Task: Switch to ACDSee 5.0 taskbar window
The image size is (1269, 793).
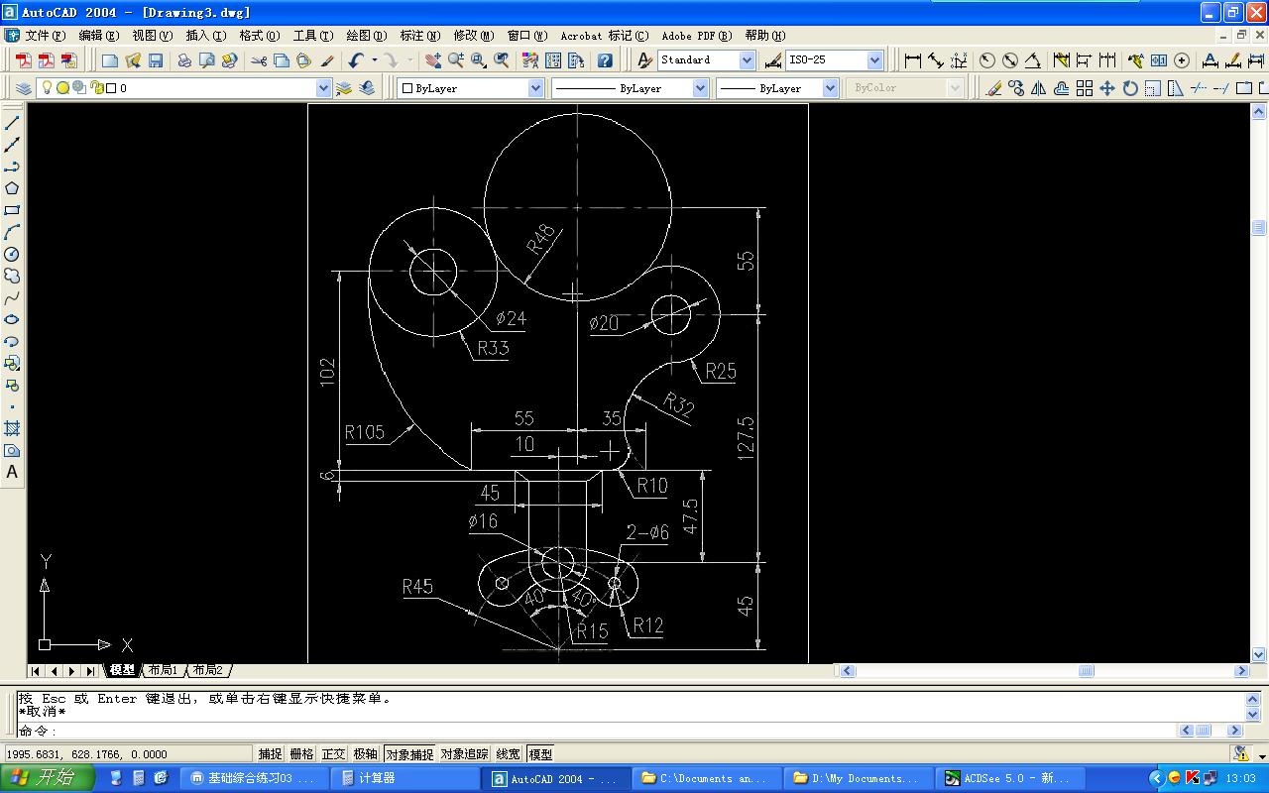Action: pyautogui.click(x=1010, y=778)
